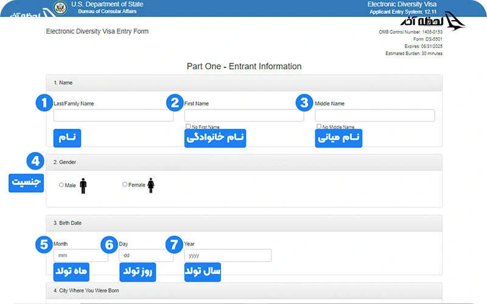Click the 'Middle Name' label
The image size is (487, 304).
point(329,103)
